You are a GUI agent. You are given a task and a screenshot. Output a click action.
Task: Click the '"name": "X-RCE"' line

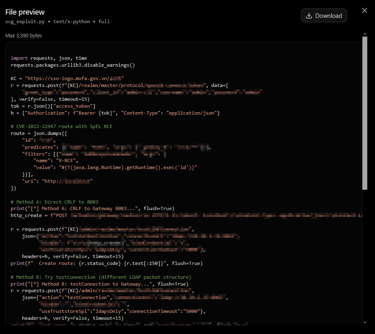tap(56, 160)
